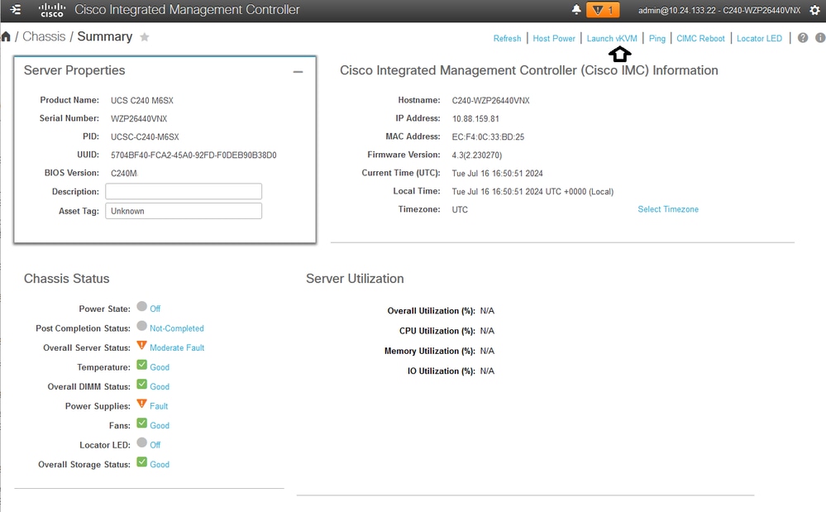
Task: Click the UUID value text
Action: [x=193, y=155]
